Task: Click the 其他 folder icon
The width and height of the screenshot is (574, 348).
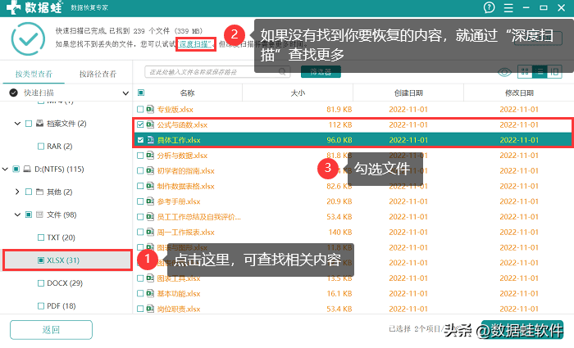Action: [40, 192]
